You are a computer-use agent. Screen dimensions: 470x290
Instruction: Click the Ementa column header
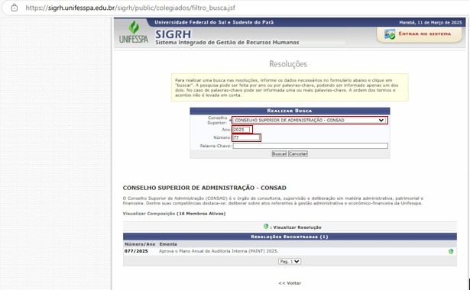tap(168, 244)
